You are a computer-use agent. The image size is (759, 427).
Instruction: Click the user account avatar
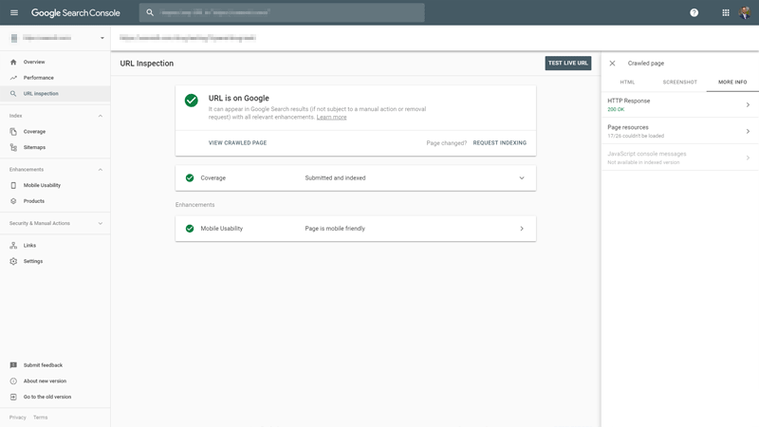[x=747, y=12]
